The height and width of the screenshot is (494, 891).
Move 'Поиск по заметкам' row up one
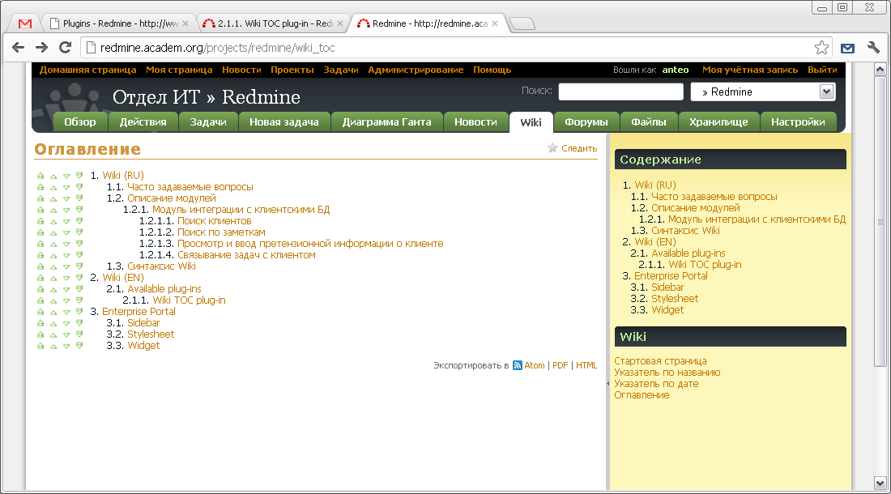pyautogui.click(x=53, y=232)
